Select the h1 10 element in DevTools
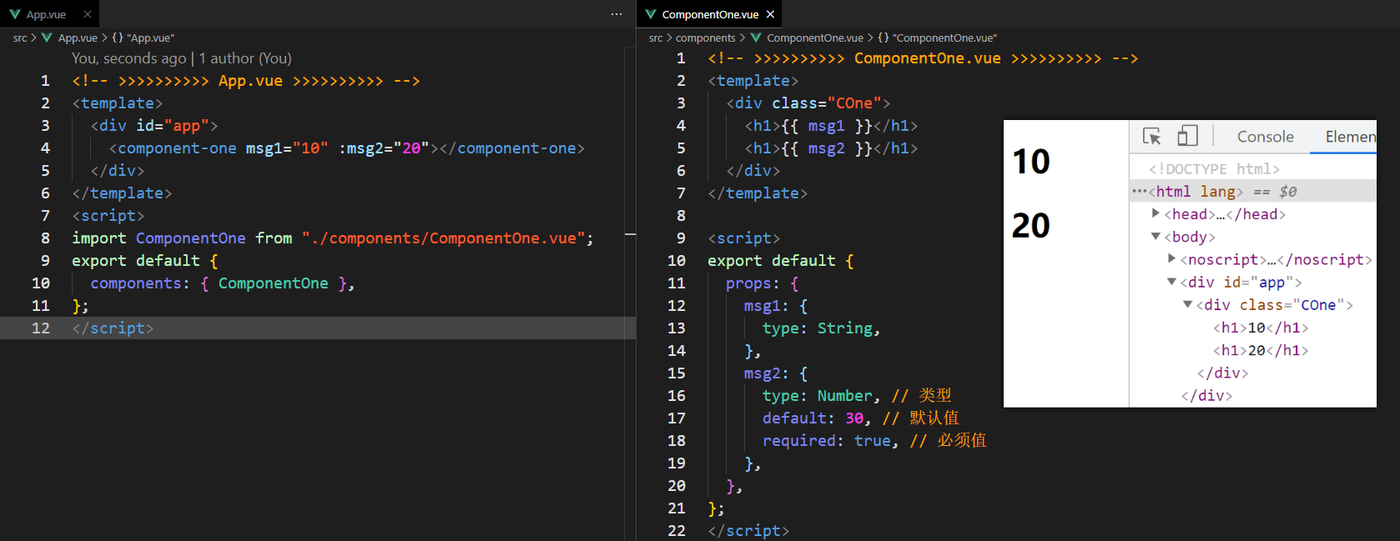The width and height of the screenshot is (1400, 541). [1261, 328]
